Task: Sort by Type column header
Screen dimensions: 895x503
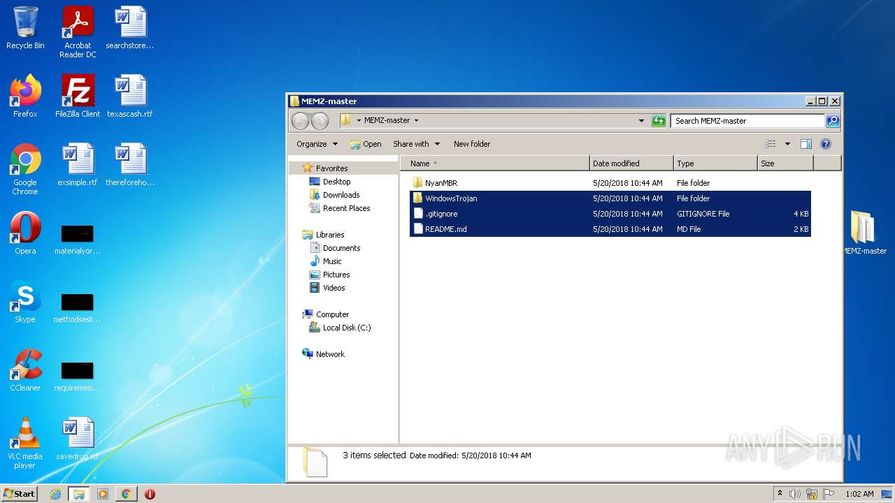Action: (715, 163)
